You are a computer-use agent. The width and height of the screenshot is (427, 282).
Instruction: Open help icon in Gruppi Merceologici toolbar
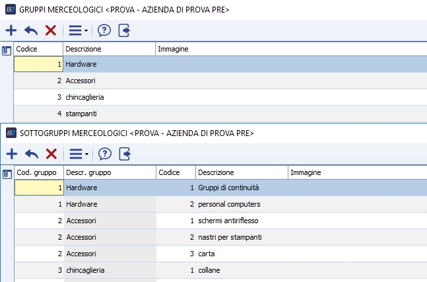tap(104, 30)
